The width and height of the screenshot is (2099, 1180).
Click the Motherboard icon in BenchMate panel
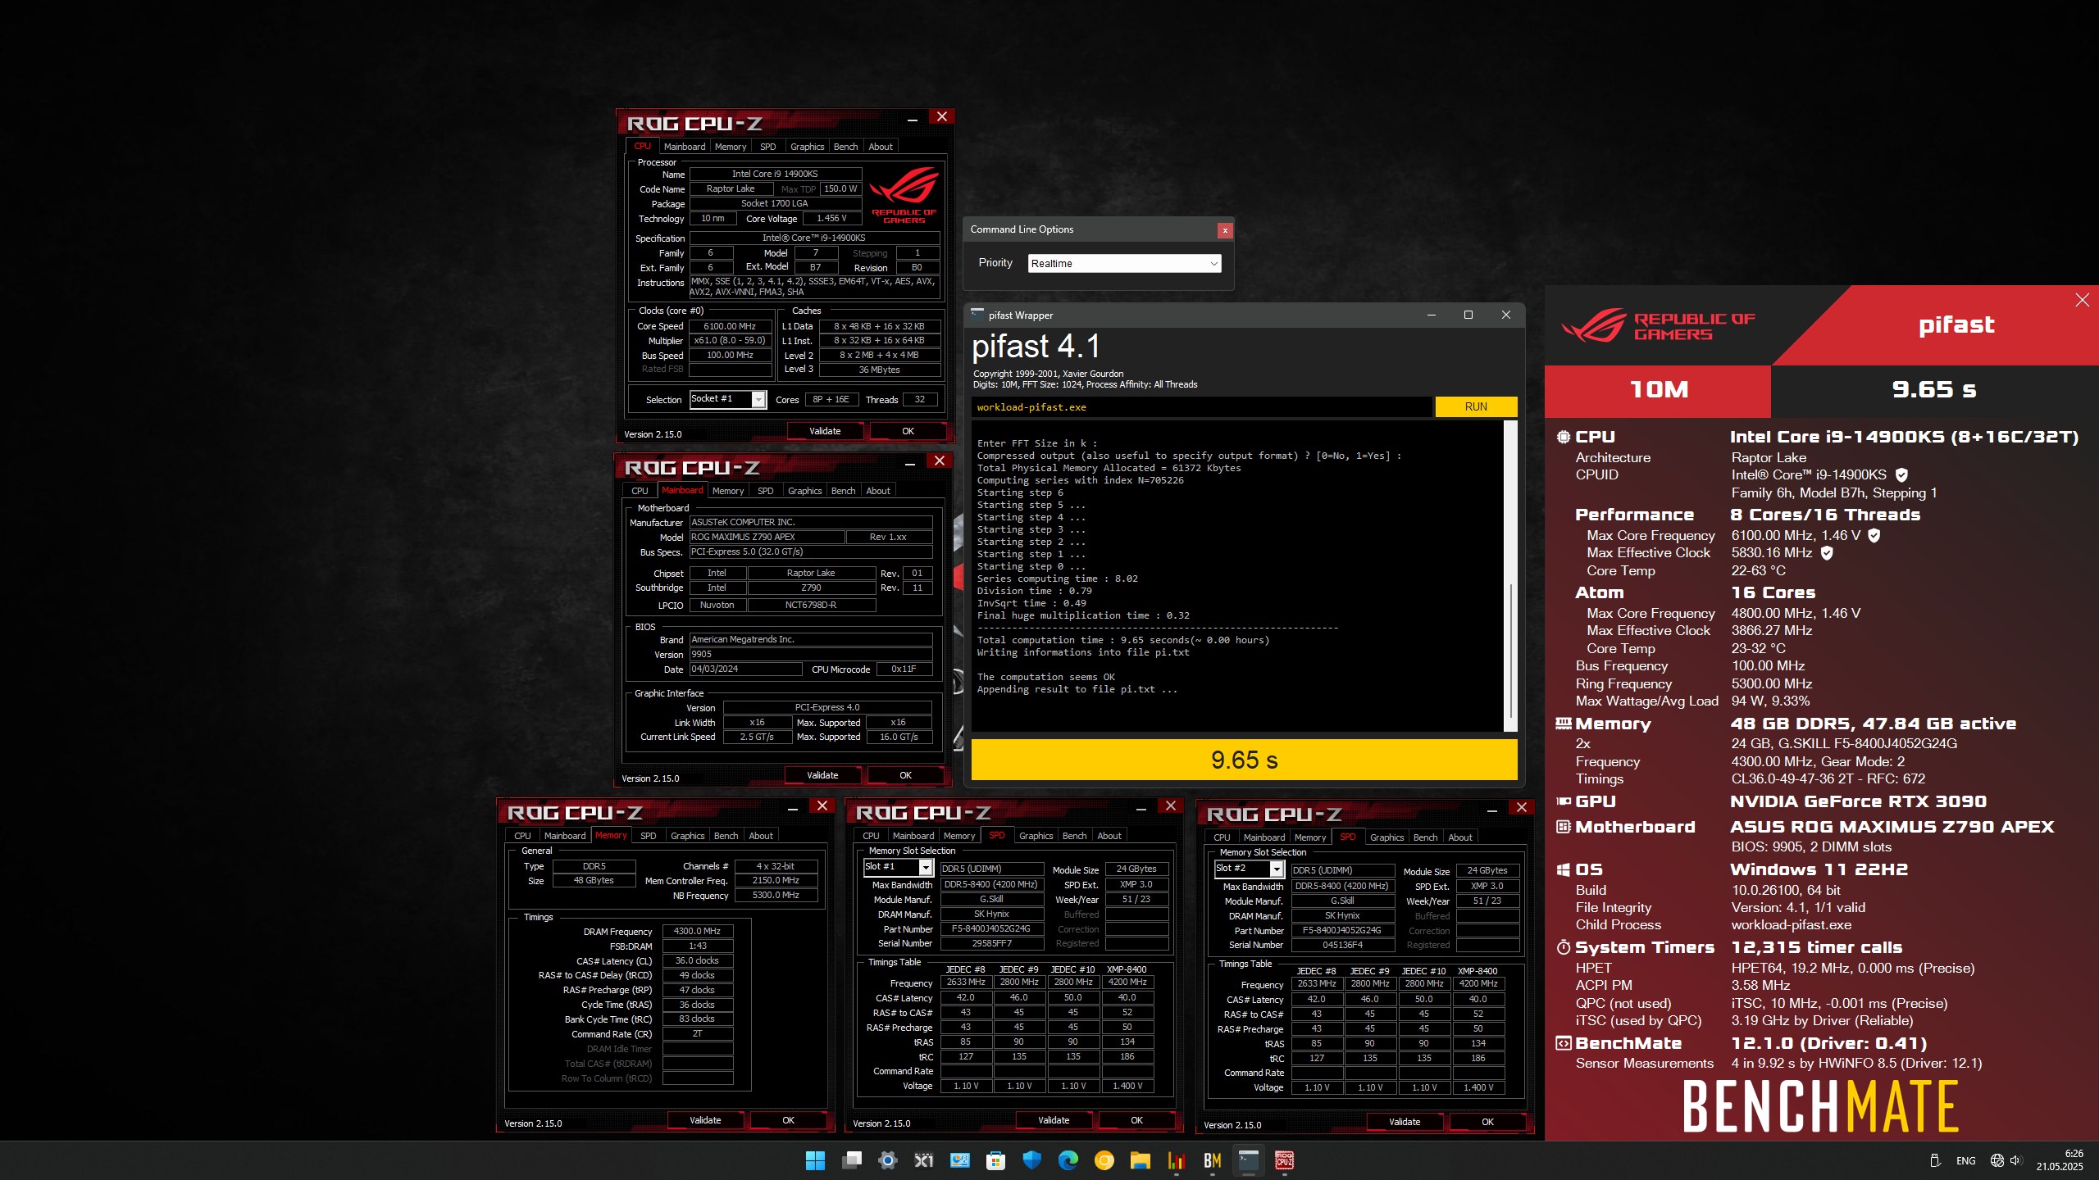[1564, 827]
